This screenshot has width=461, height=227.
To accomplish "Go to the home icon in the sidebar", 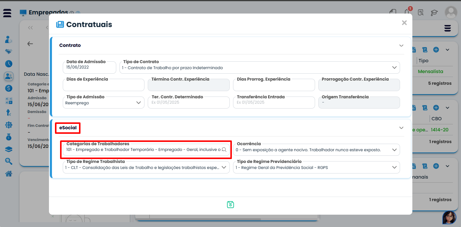I will tap(9, 173).
